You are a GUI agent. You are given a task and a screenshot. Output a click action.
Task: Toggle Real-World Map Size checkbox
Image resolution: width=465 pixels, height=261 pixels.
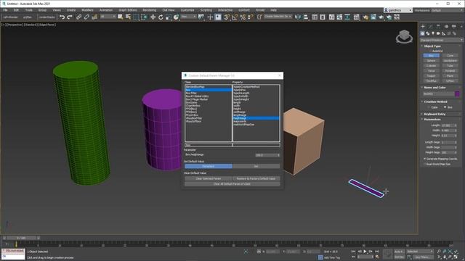coord(424,164)
